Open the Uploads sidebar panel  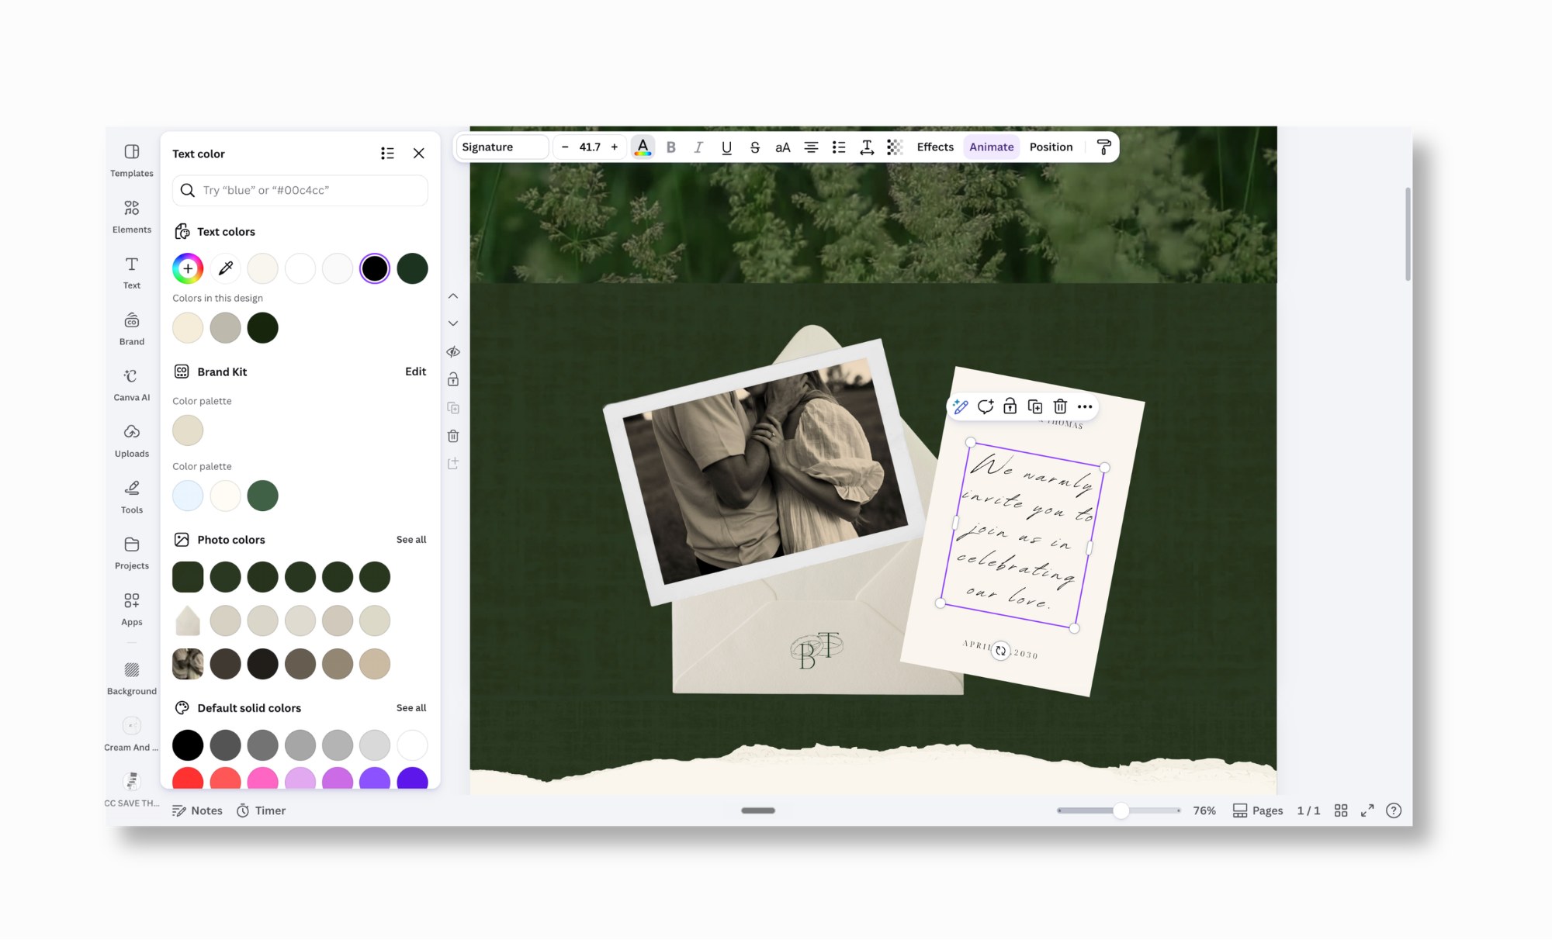(132, 441)
